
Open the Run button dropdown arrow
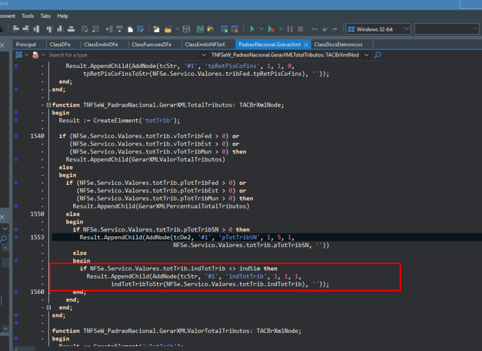point(262,29)
